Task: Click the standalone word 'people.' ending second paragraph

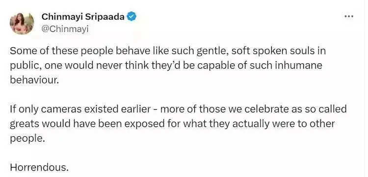Action: pos(27,139)
